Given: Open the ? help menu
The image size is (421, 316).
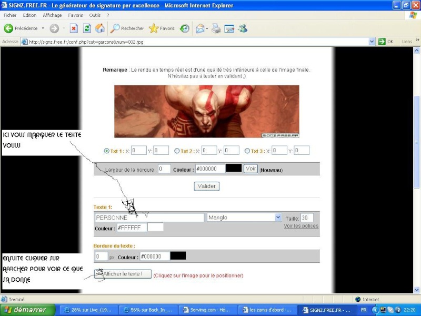Looking at the screenshot, I should [x=108, y=15].
